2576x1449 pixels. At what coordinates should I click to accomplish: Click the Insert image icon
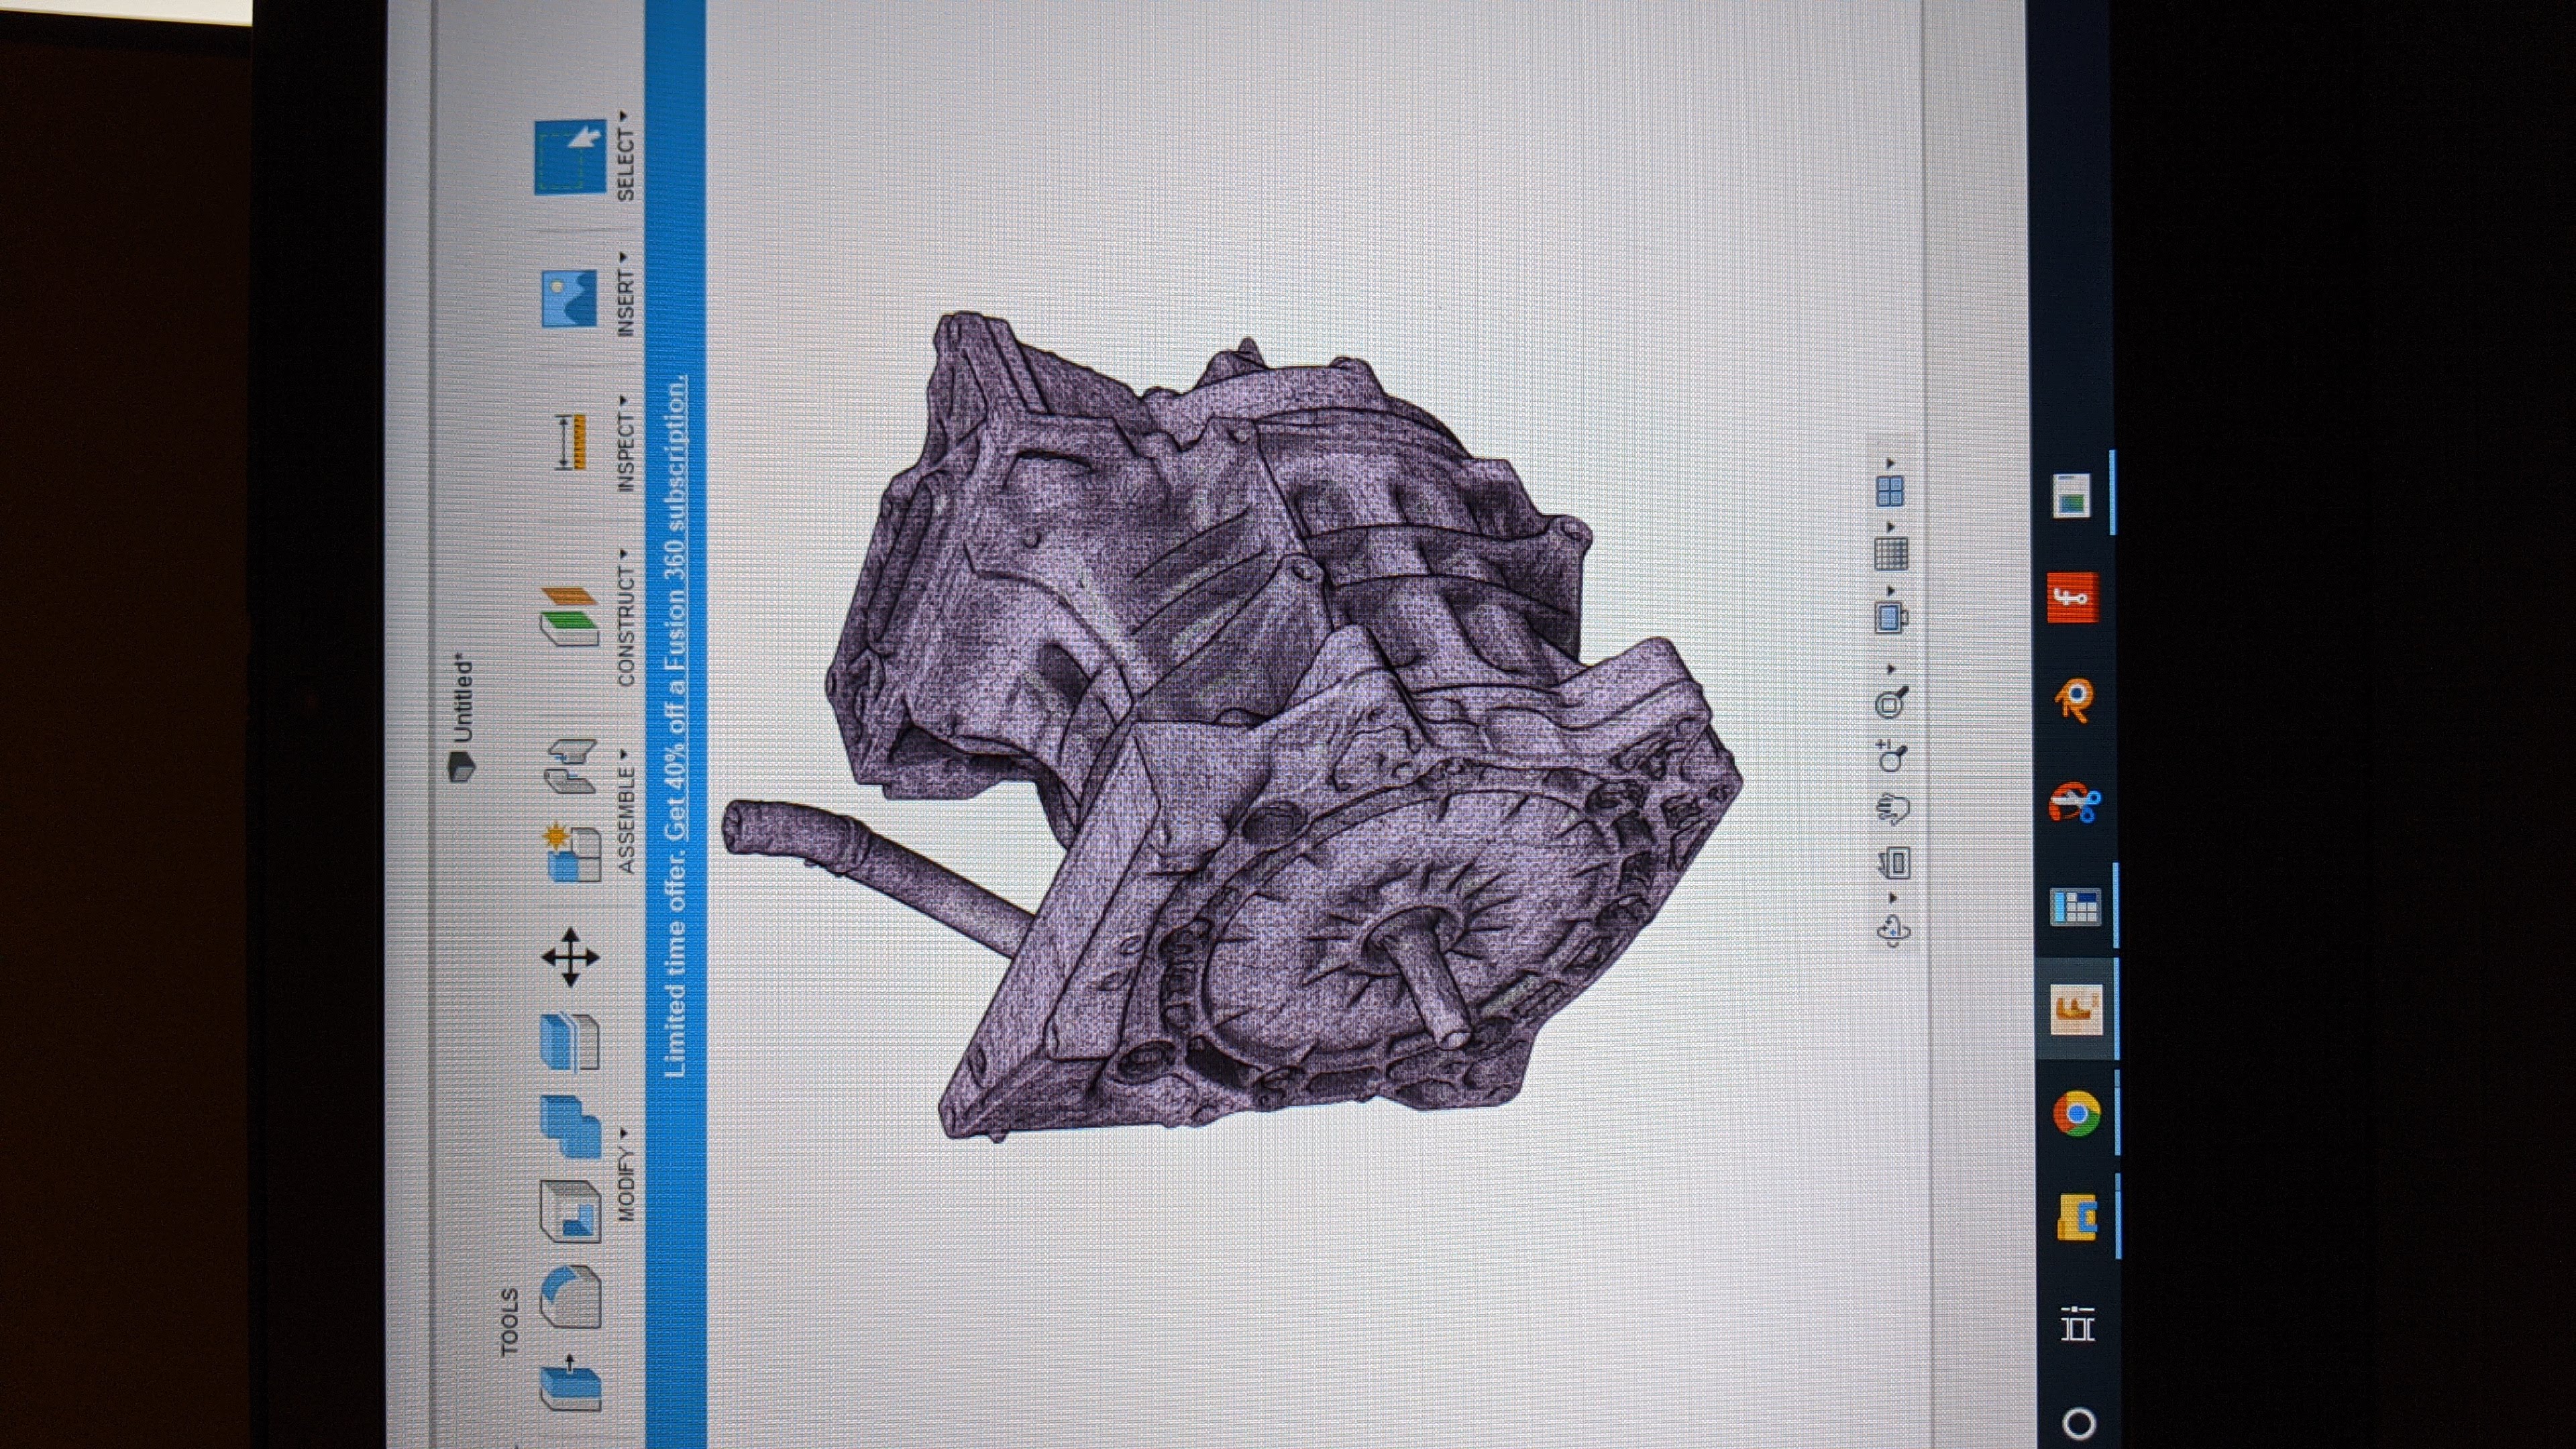[570, 298]
